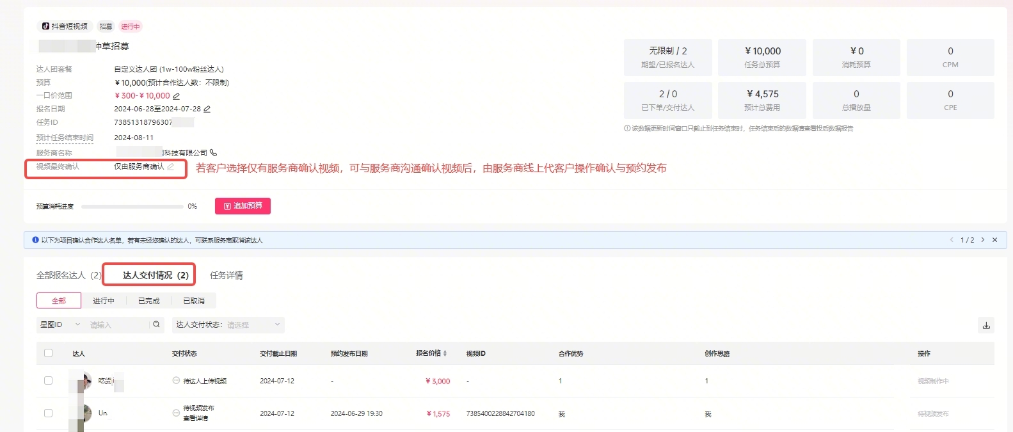Open the 星图ID search type dropdown
Viewport: 1013px width, 432px height.
[x=60, y=325]
